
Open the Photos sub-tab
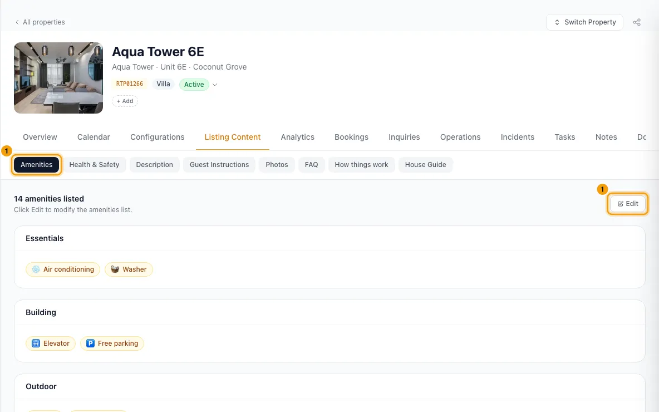[x=277, y=165]
